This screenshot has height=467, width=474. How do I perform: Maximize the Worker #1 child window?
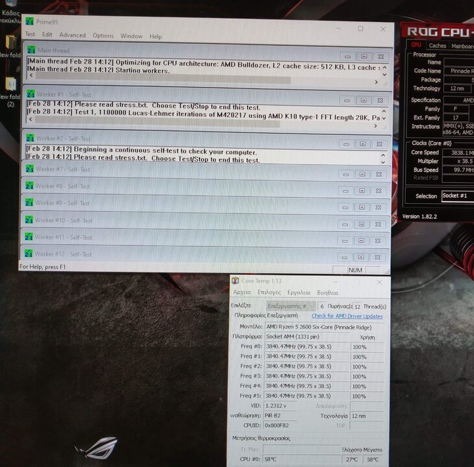[364, 100]
